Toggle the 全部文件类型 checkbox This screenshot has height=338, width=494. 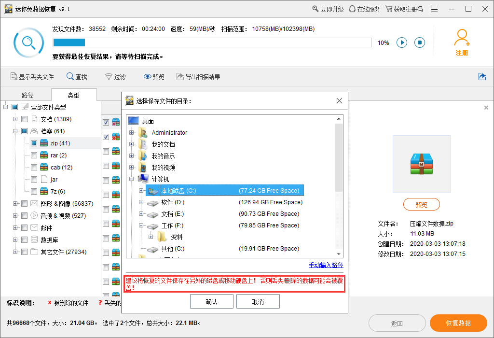coord(14,107)
